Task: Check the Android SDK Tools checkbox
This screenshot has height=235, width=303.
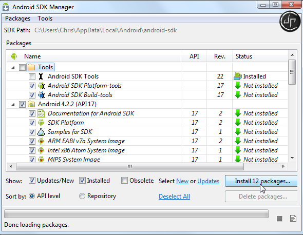Action: click(x=32, y=76)
